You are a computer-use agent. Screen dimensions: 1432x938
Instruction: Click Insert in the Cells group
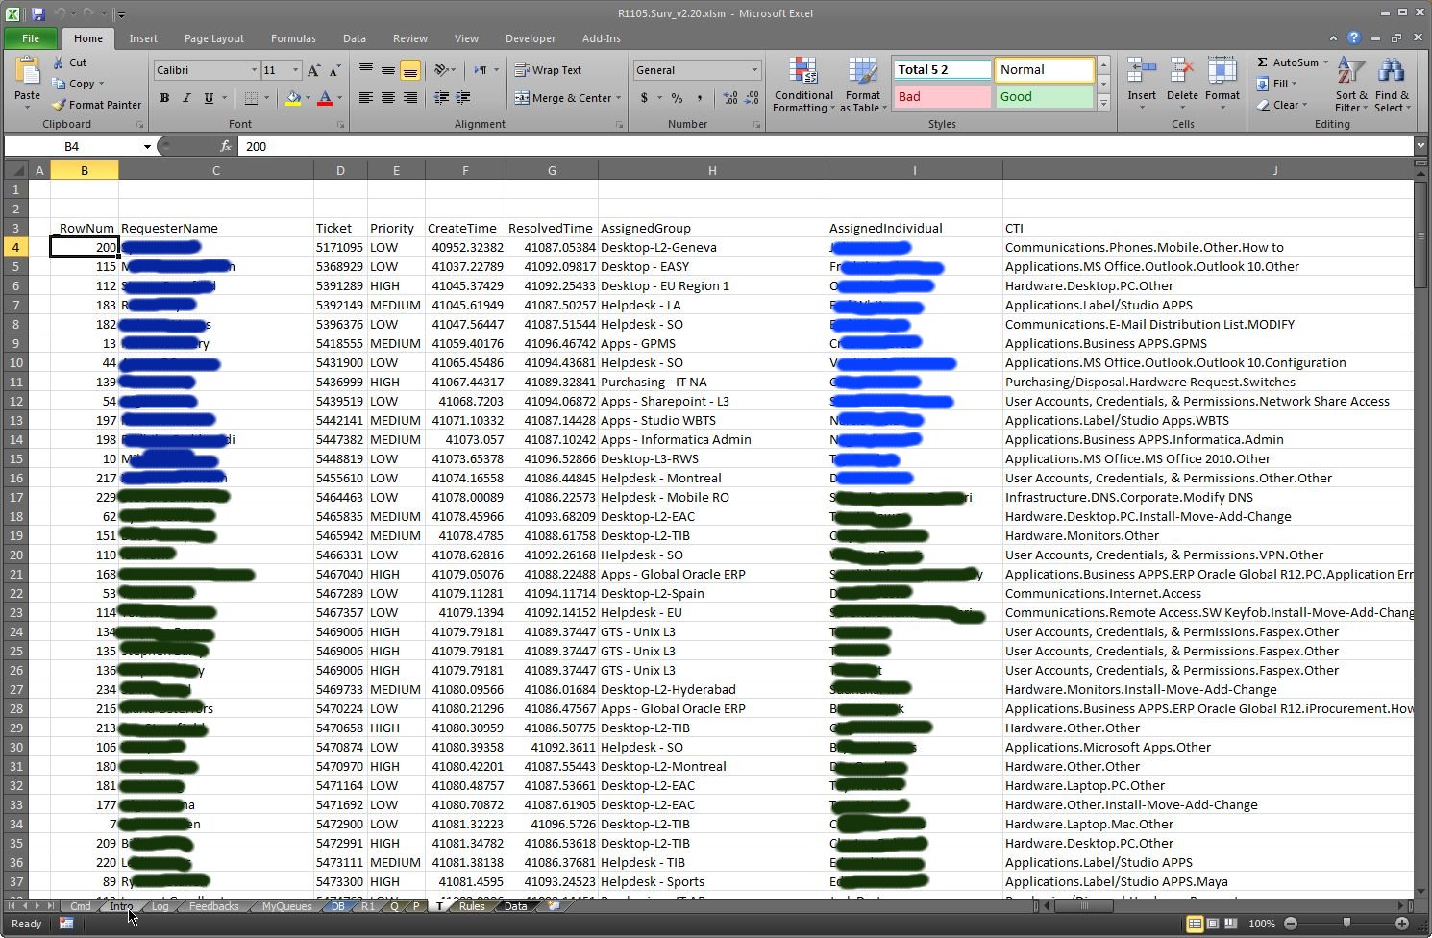tap(1142, 85)
